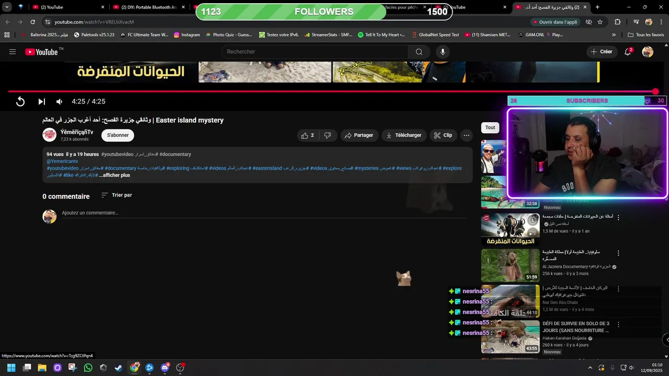Switch to the DIY Portable Bluetooth tab

149,7
